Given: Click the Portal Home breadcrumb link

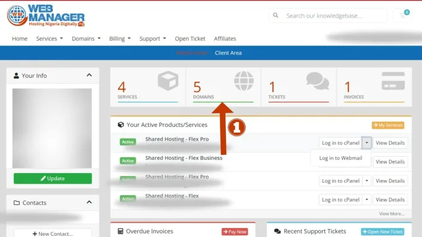Looking at the screenshot, I should click(192, 53).
